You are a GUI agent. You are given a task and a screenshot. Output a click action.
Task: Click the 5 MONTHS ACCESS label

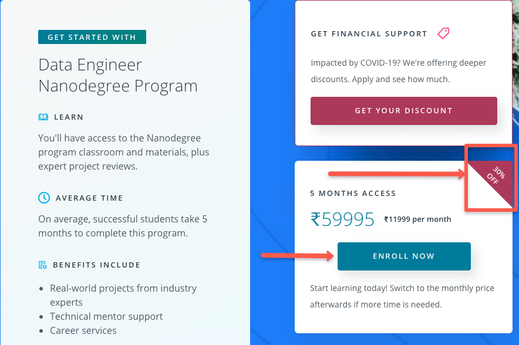pos(353,193)
